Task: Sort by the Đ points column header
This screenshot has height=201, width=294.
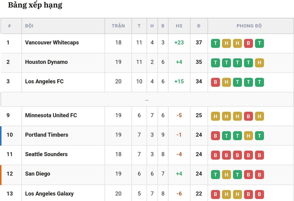Action: click(199, 26)
